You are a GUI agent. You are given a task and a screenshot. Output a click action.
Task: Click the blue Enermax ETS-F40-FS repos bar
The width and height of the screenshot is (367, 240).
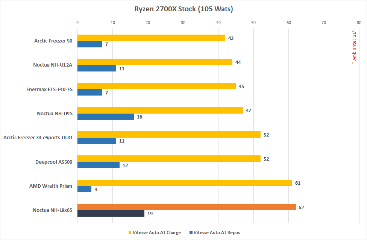tap(90, 93)
